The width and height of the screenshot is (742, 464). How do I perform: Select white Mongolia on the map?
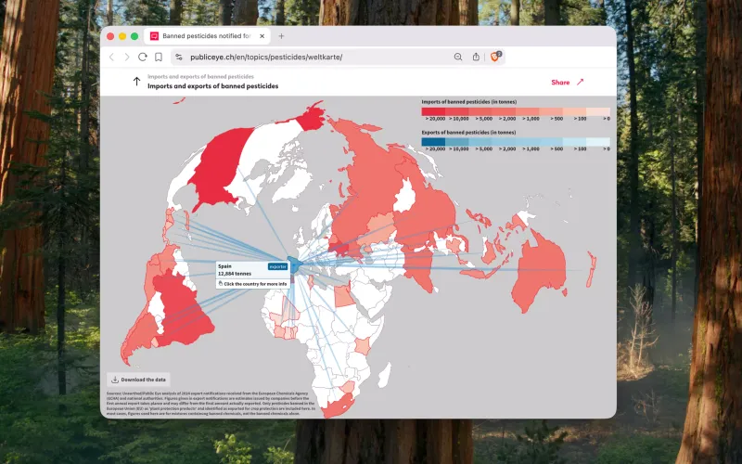tap(404, 197)
